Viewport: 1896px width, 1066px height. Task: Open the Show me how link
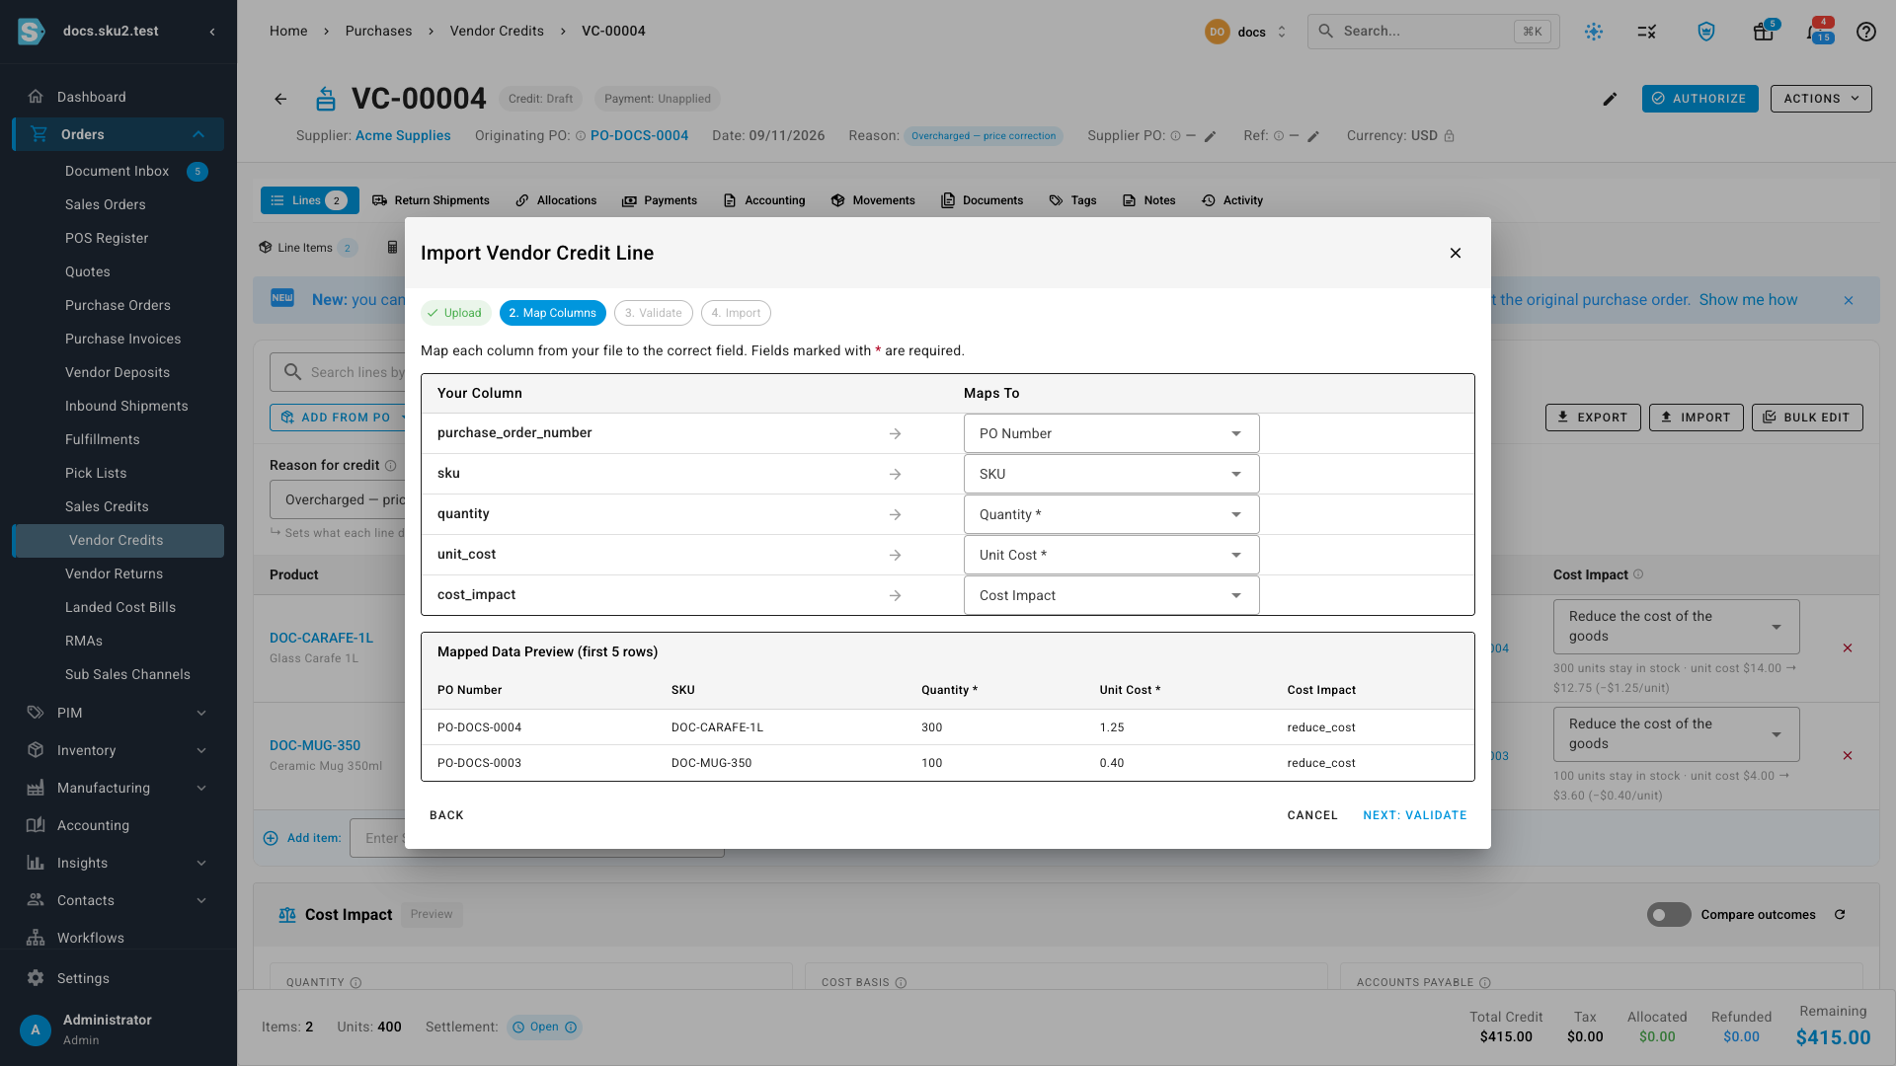point(1748,300)
